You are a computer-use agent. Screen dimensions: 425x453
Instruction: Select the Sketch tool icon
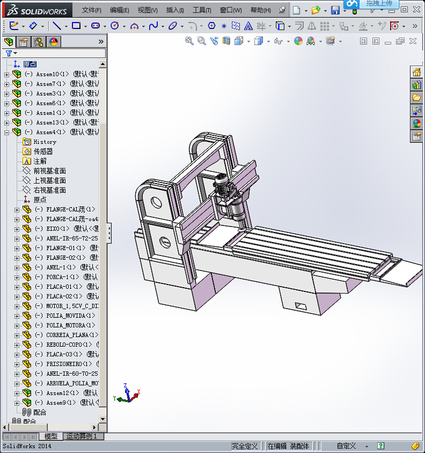14,26
